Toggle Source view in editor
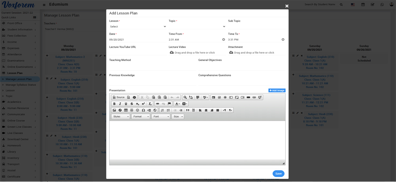 coord(118,97)
